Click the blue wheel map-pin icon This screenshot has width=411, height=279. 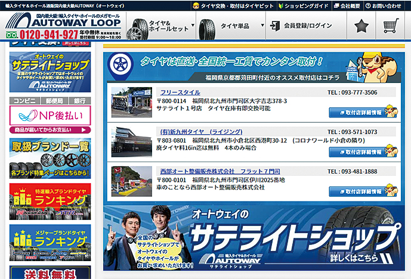pyautogui.click(x=120, y=66)
